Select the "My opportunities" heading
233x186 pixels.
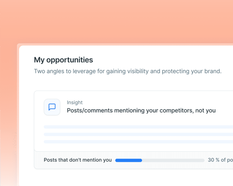point(63,60)
